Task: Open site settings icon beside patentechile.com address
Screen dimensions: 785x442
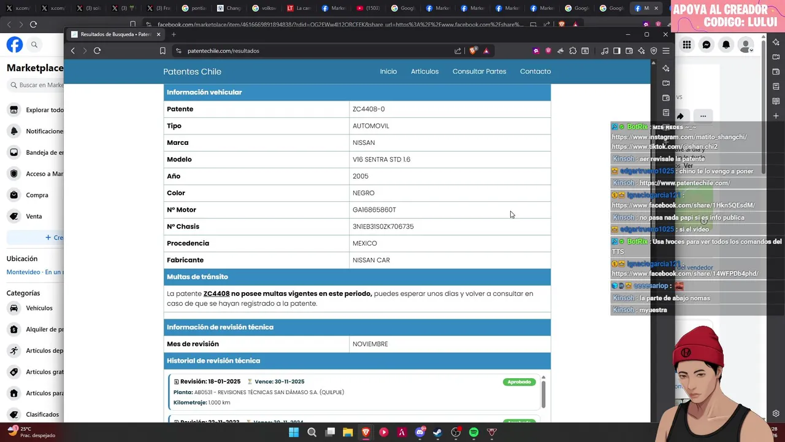Action: (178, 51)
